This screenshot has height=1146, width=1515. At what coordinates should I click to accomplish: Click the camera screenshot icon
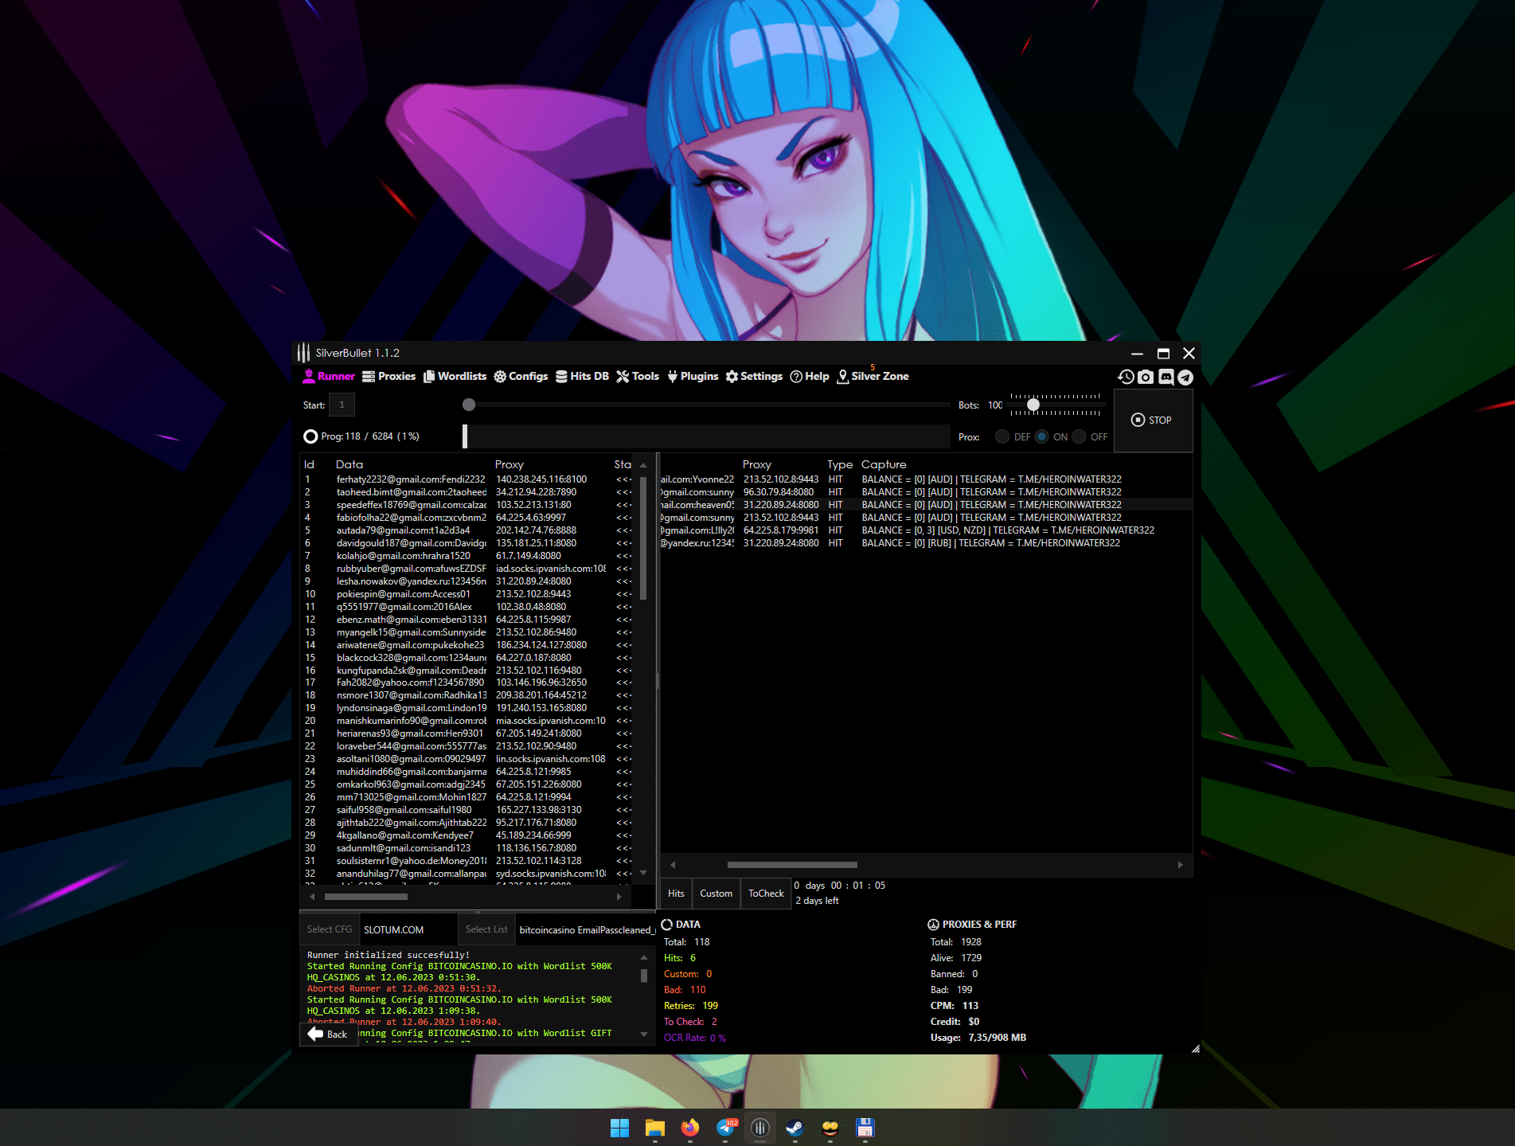pos(1146,377)
